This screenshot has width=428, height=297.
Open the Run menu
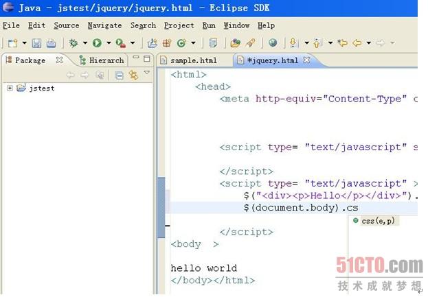[x=209, y=25]
